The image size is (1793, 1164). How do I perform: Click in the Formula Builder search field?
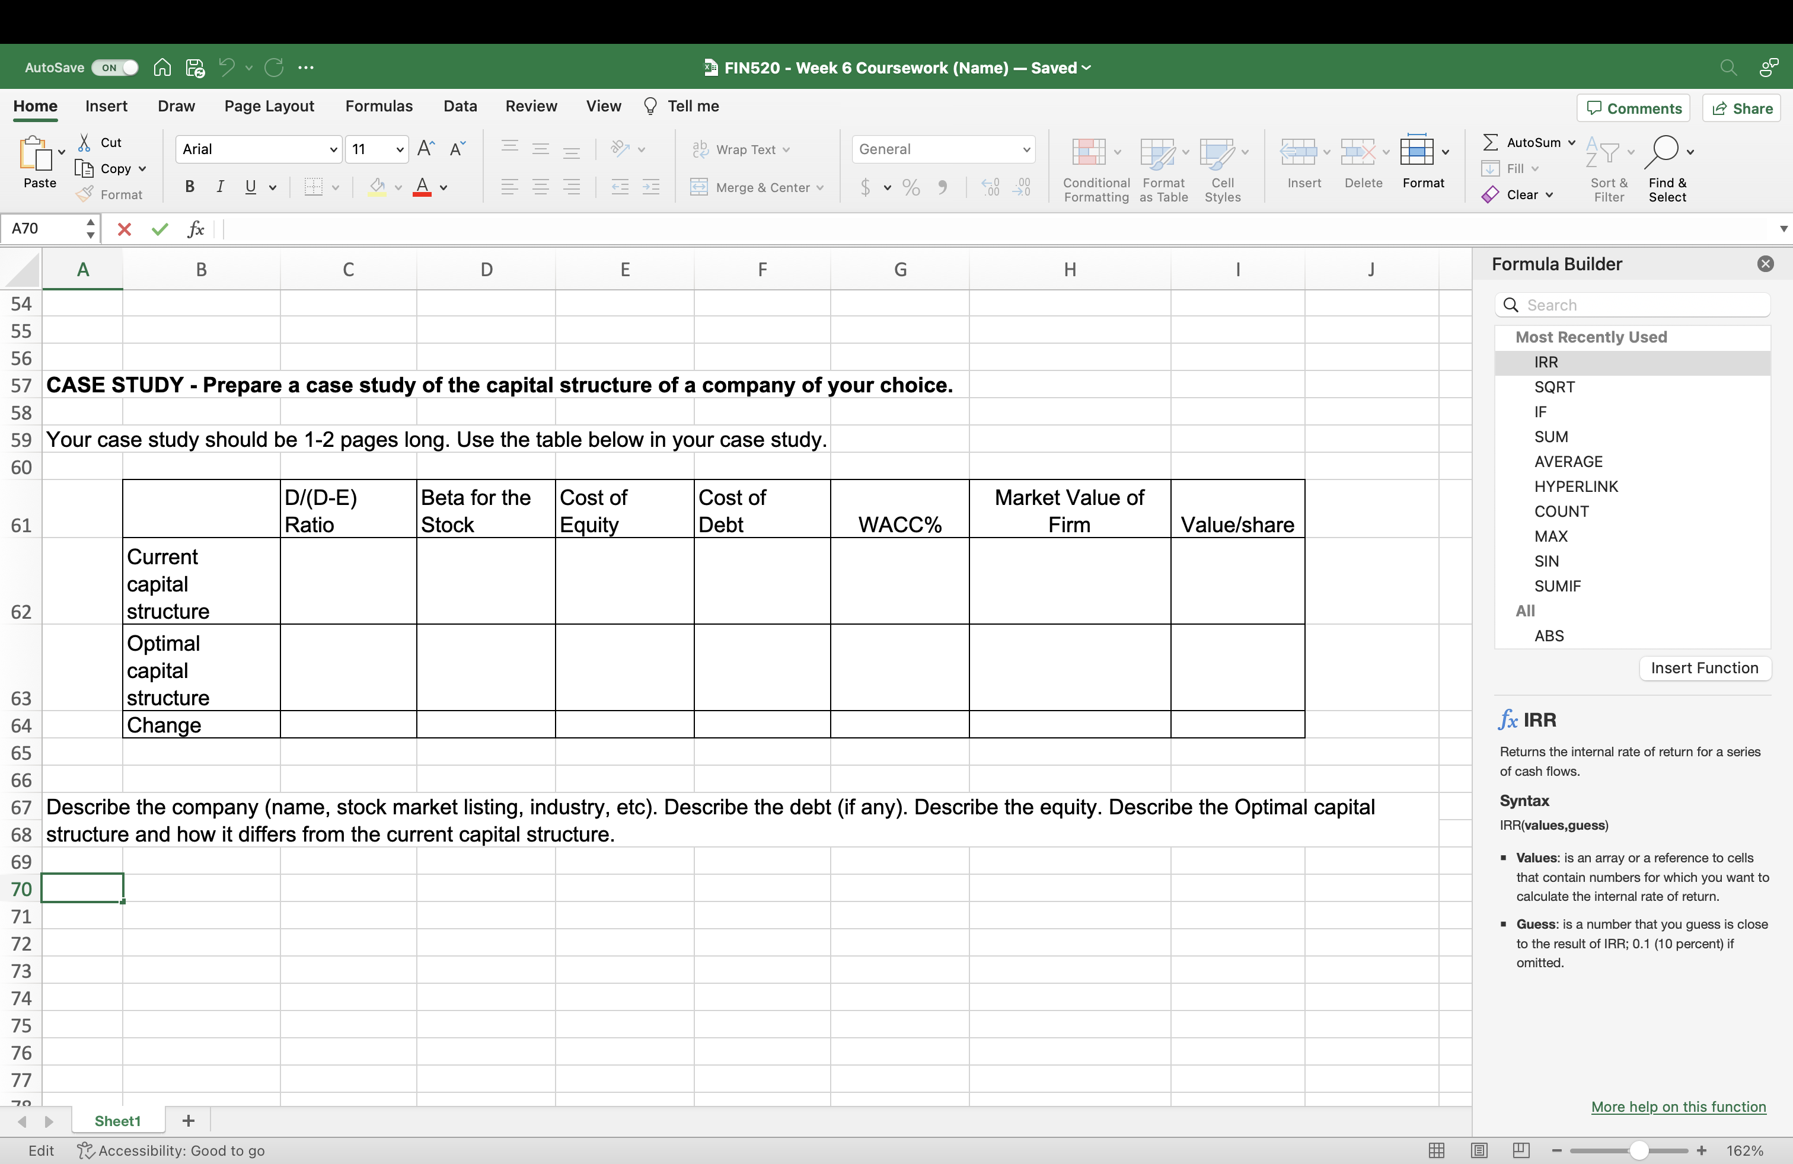(1632, 305)
